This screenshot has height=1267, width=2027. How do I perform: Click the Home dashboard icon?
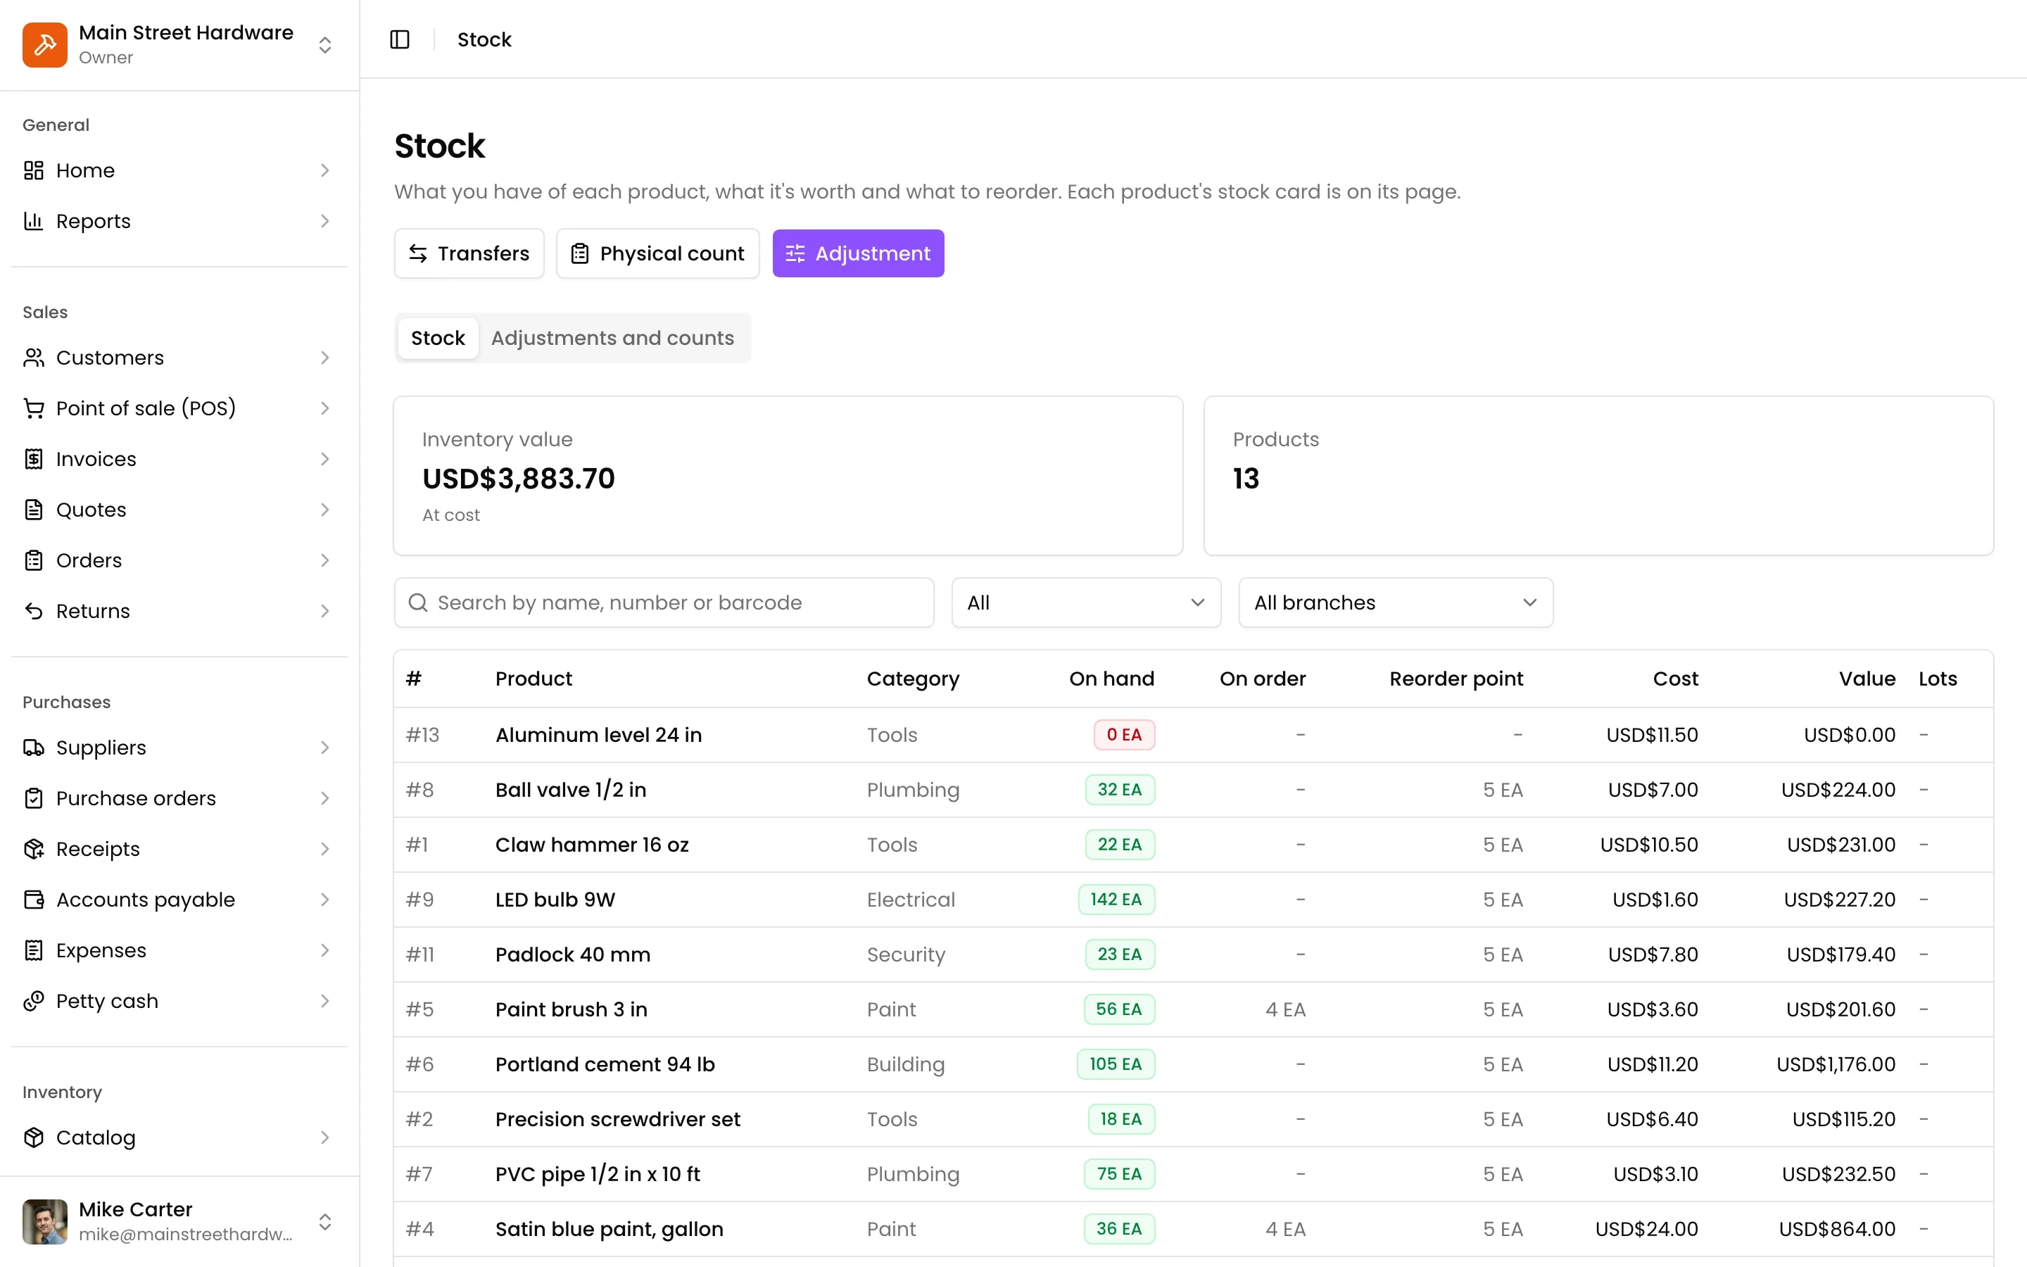[x=34, y=170]
